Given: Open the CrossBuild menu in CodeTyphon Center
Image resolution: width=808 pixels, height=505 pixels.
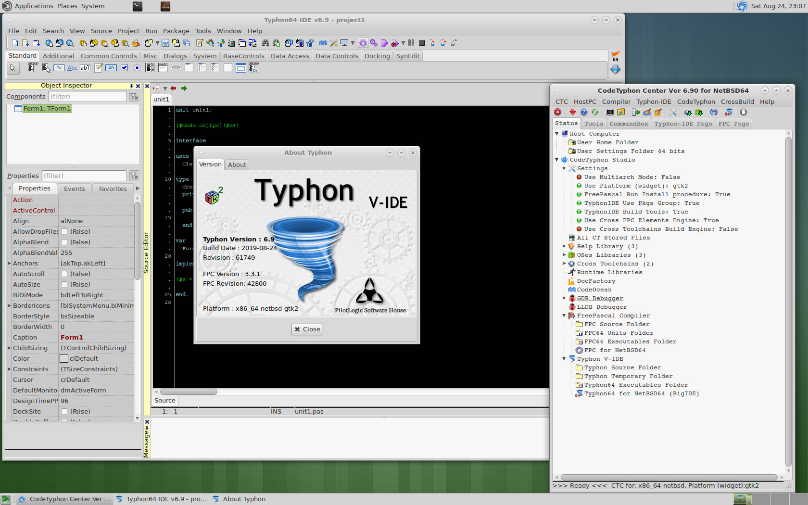Looking at the screenshot, I should coord(737,101).
